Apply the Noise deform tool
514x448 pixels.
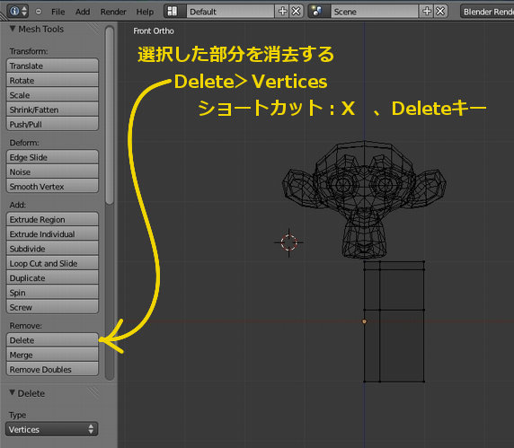click(x=52, y=171)
